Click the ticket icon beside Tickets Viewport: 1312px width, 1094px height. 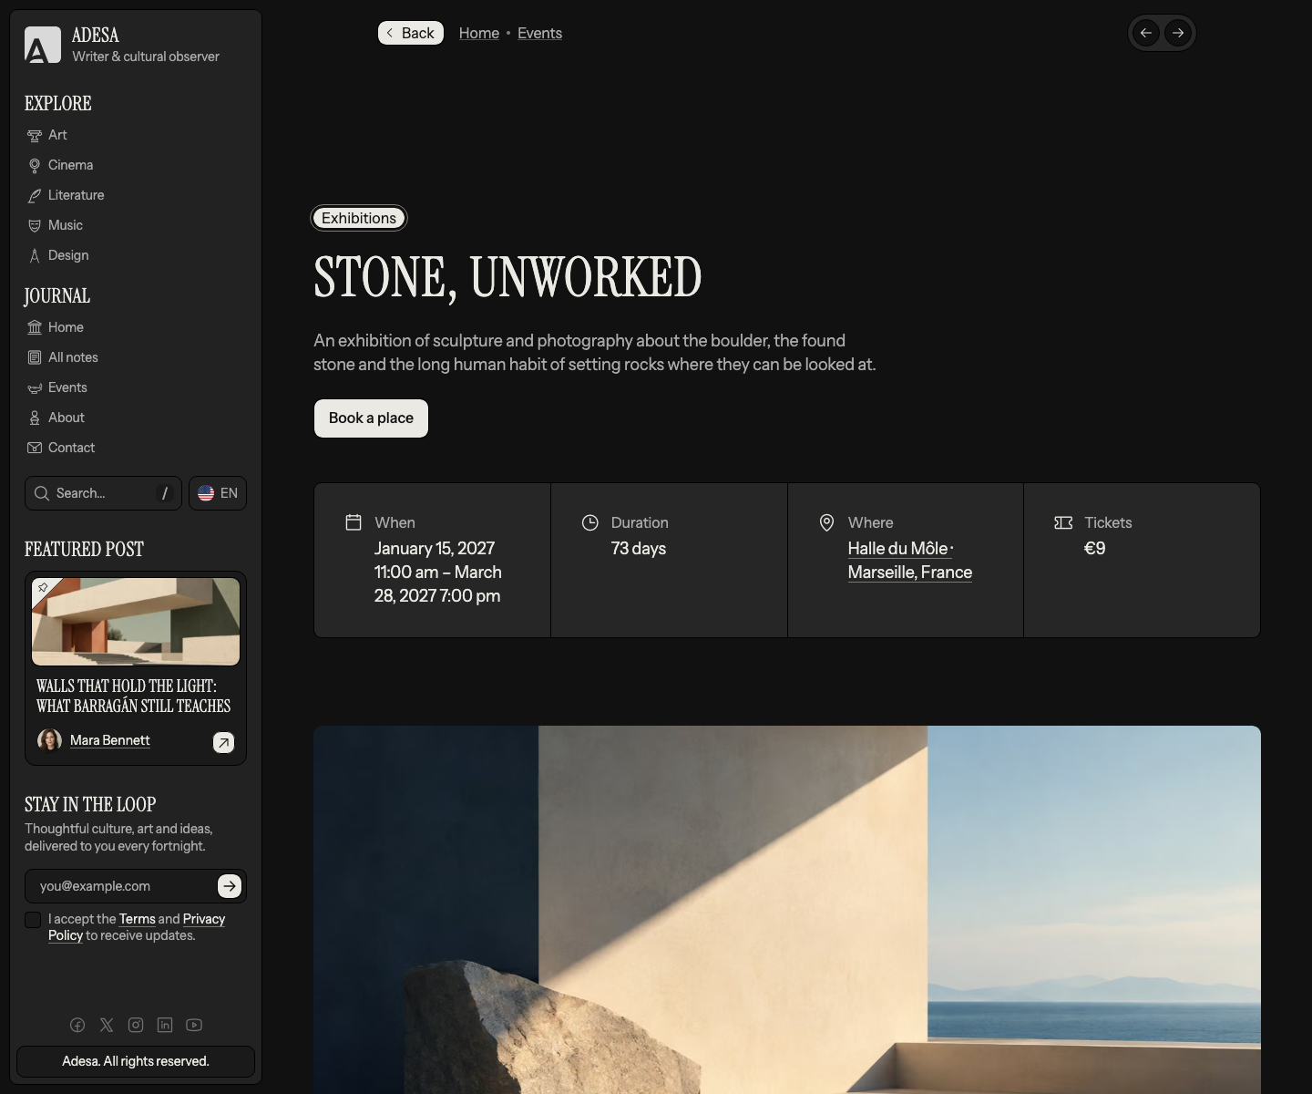coord(1063,522)
